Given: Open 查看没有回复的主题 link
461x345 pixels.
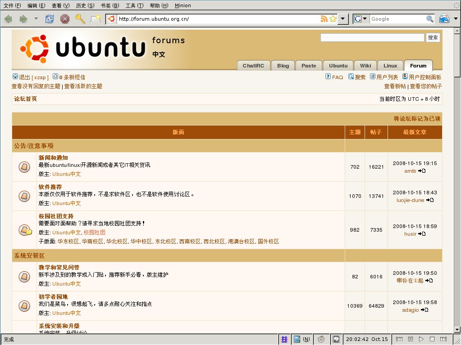Looking at the screenshot, I should click(36, 86).
